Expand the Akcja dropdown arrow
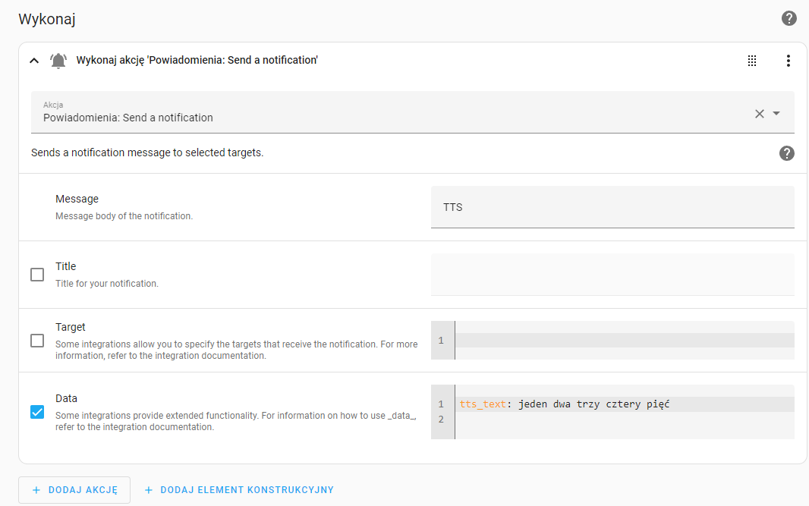This screenshot has height=506, width=809. (x=776, y=114)
